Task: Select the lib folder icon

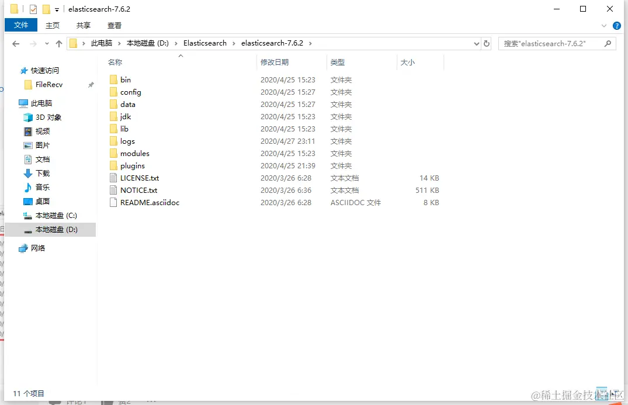Action: [x=113, y=129]
